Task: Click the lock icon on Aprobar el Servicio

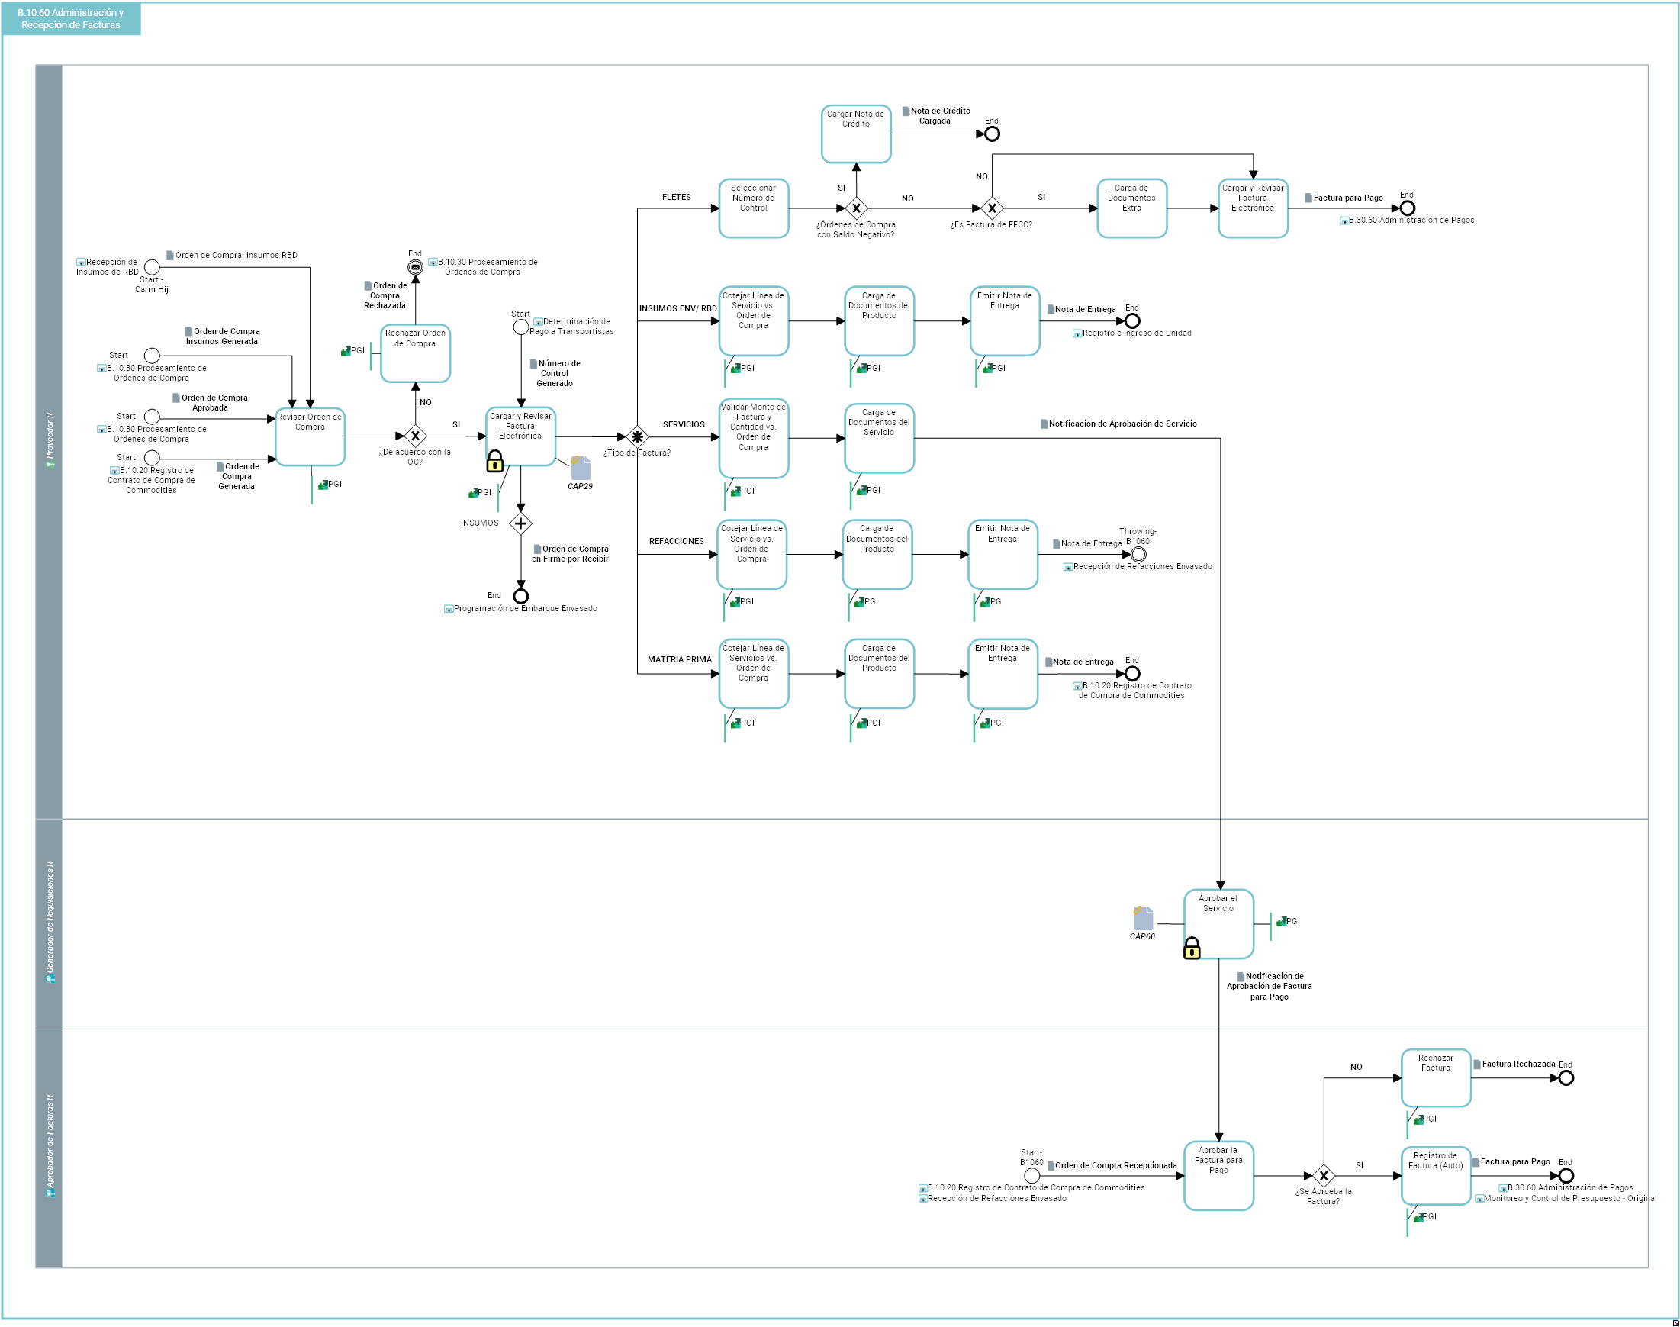Action: (x=1192, y=948)
